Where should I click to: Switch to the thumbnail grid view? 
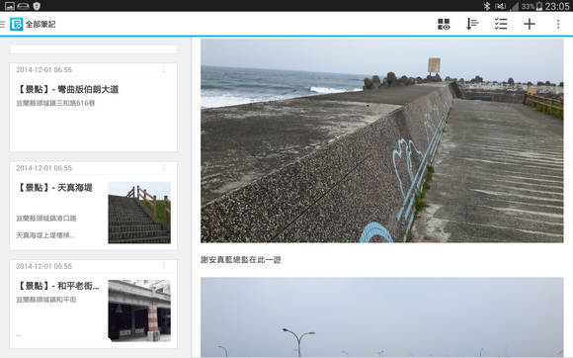(444, 24)
